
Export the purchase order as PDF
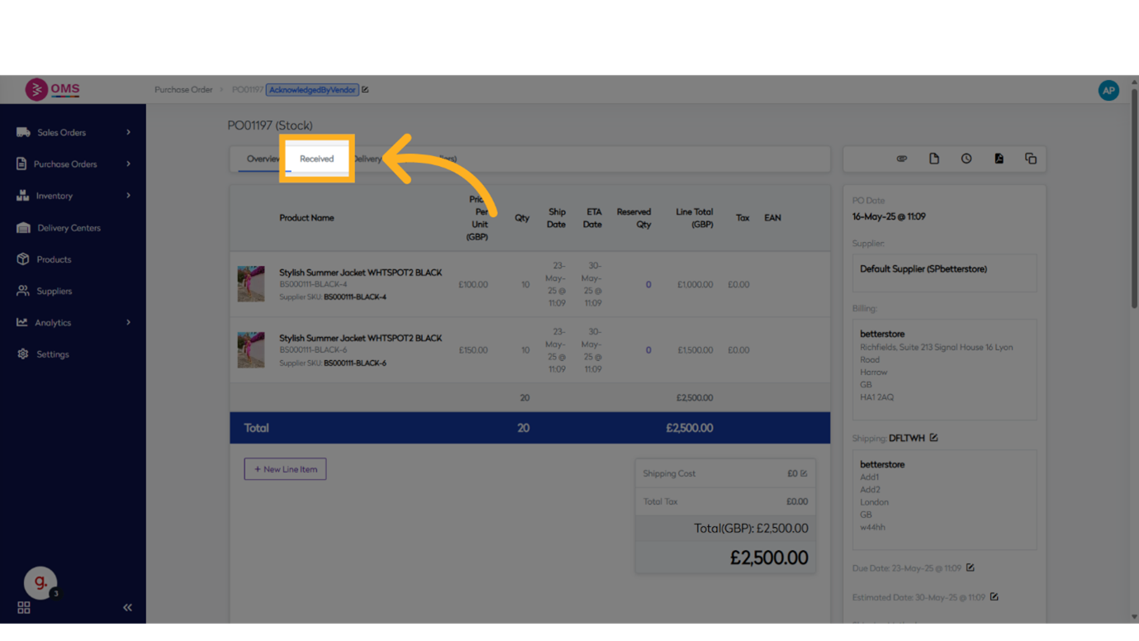(999, 159)
